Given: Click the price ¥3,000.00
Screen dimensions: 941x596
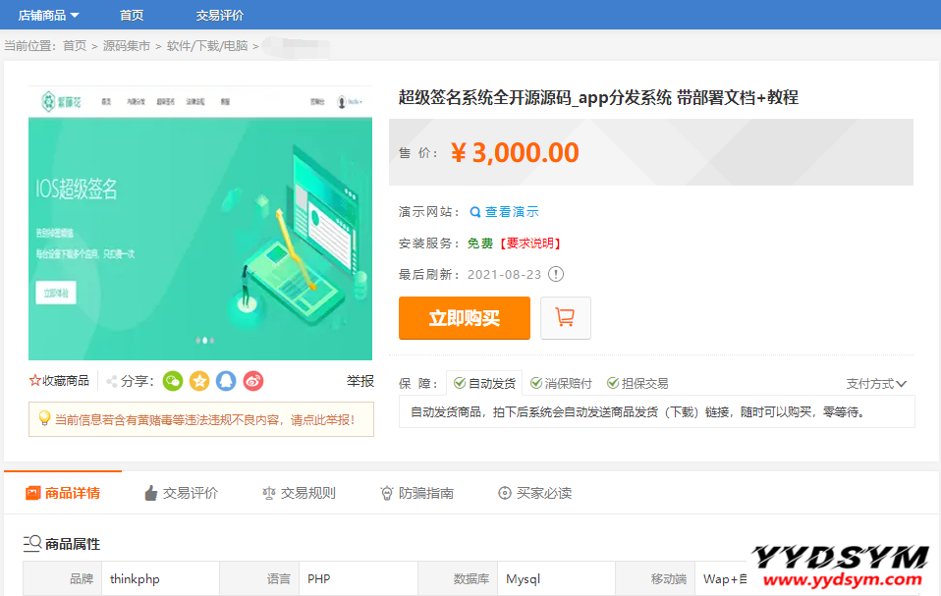Looking at the screenshot, I should click(x=515, y=152).
